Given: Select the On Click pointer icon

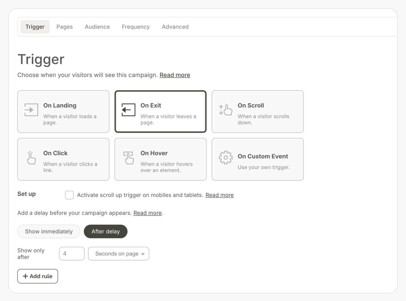Looking at the screenshot, I should click(31, 158).
